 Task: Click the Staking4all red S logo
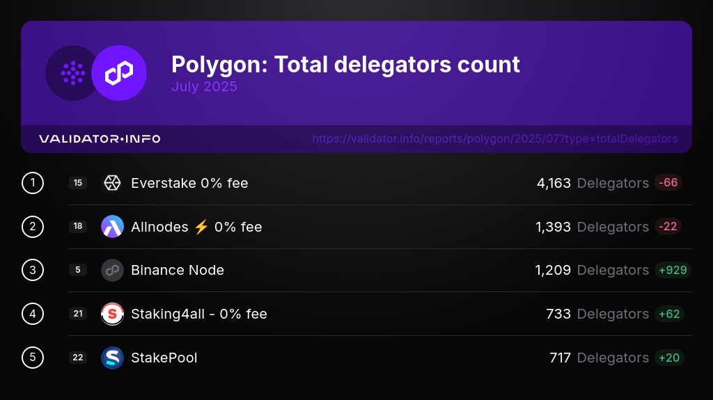click(x=112, y=314)
